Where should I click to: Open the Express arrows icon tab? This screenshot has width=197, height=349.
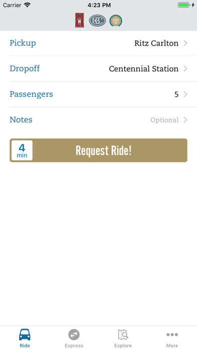pyautogui.click(x=74, y=338)
